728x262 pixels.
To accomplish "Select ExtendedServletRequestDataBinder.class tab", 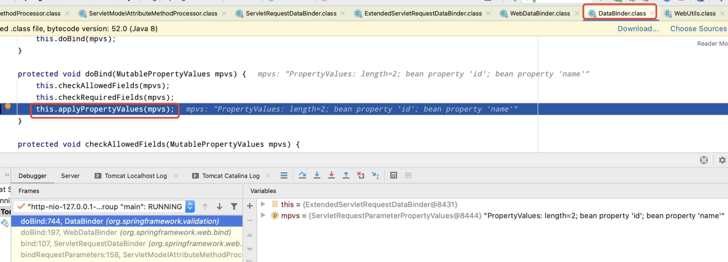I will (x=423, y=13).
